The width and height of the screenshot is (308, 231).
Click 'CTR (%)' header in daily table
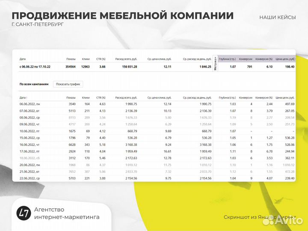pyautogui.click(x=101, y=98)
